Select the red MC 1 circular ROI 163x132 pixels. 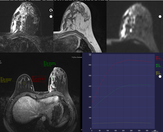pos(51,89)
